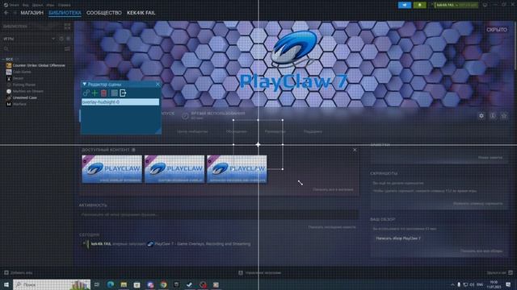Click the link icon in the scene editor toolbar

click(86, 93)
